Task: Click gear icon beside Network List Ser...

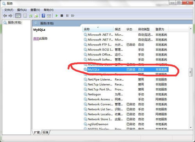Action: [85, 109]
